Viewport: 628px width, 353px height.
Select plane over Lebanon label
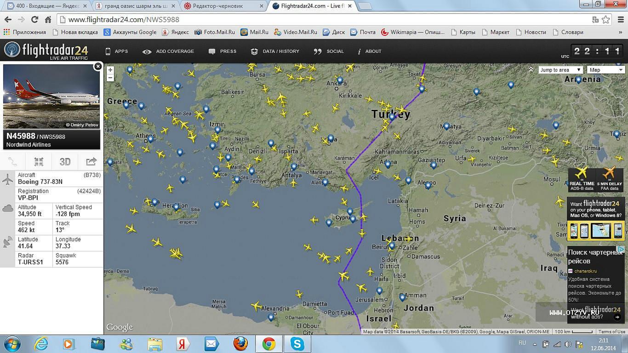tap(408, 239)
